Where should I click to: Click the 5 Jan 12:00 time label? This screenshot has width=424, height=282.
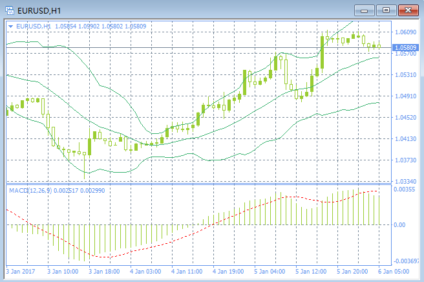311,272
